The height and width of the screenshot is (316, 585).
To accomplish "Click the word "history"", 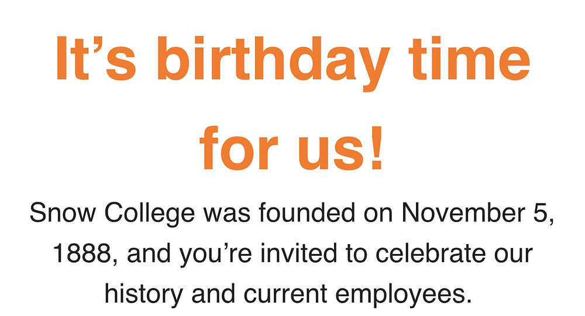I will click(x=144, y=294).
